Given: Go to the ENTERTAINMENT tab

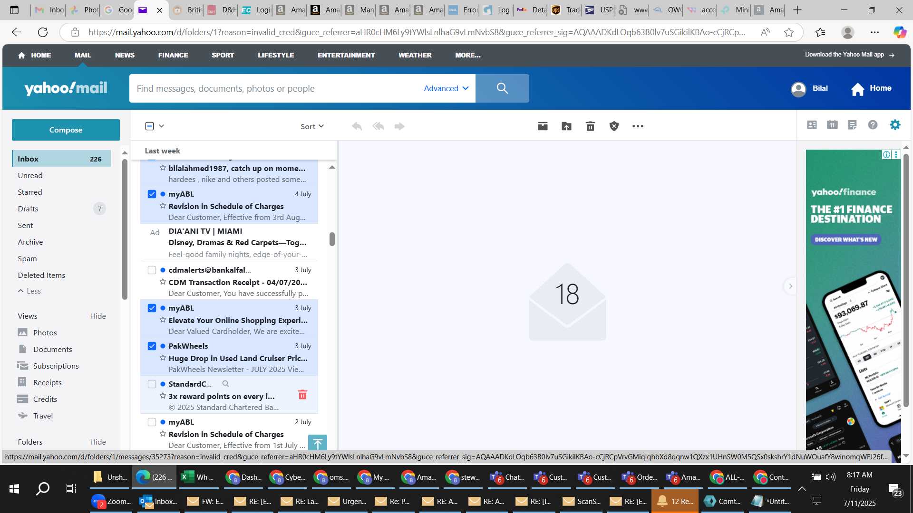Looking at the screenshot, I should coord(346,55).
